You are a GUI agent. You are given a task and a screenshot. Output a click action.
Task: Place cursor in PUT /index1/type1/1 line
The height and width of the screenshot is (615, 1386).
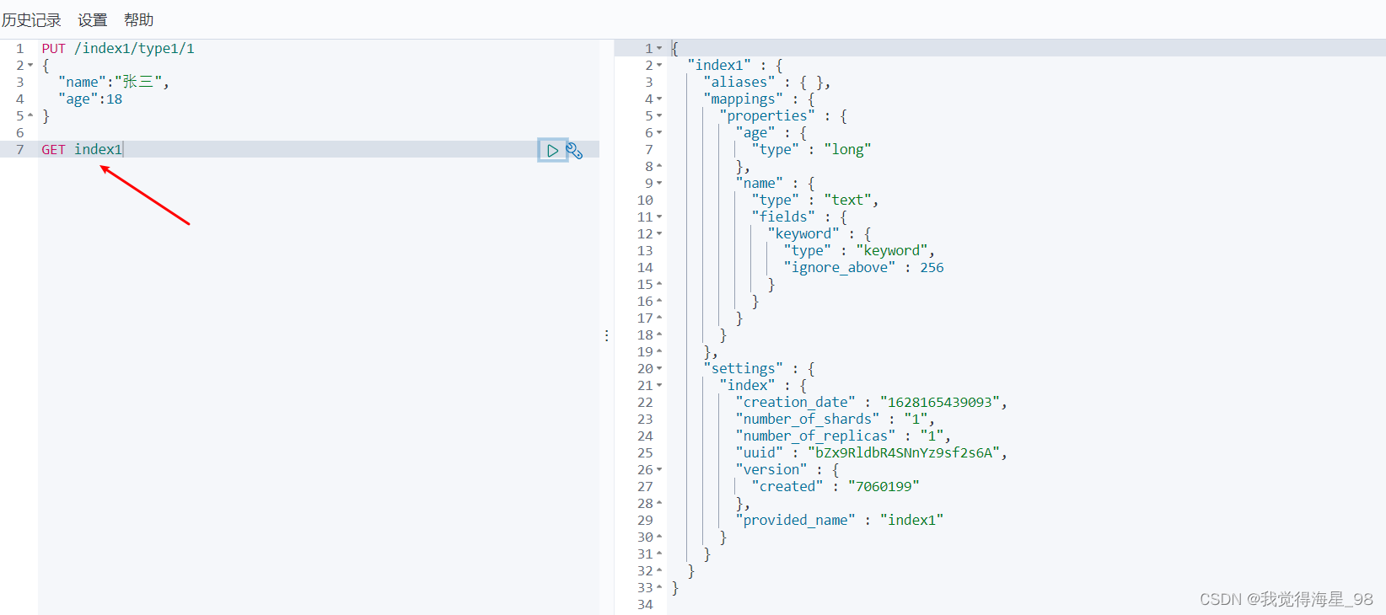(x=118, y=48)
